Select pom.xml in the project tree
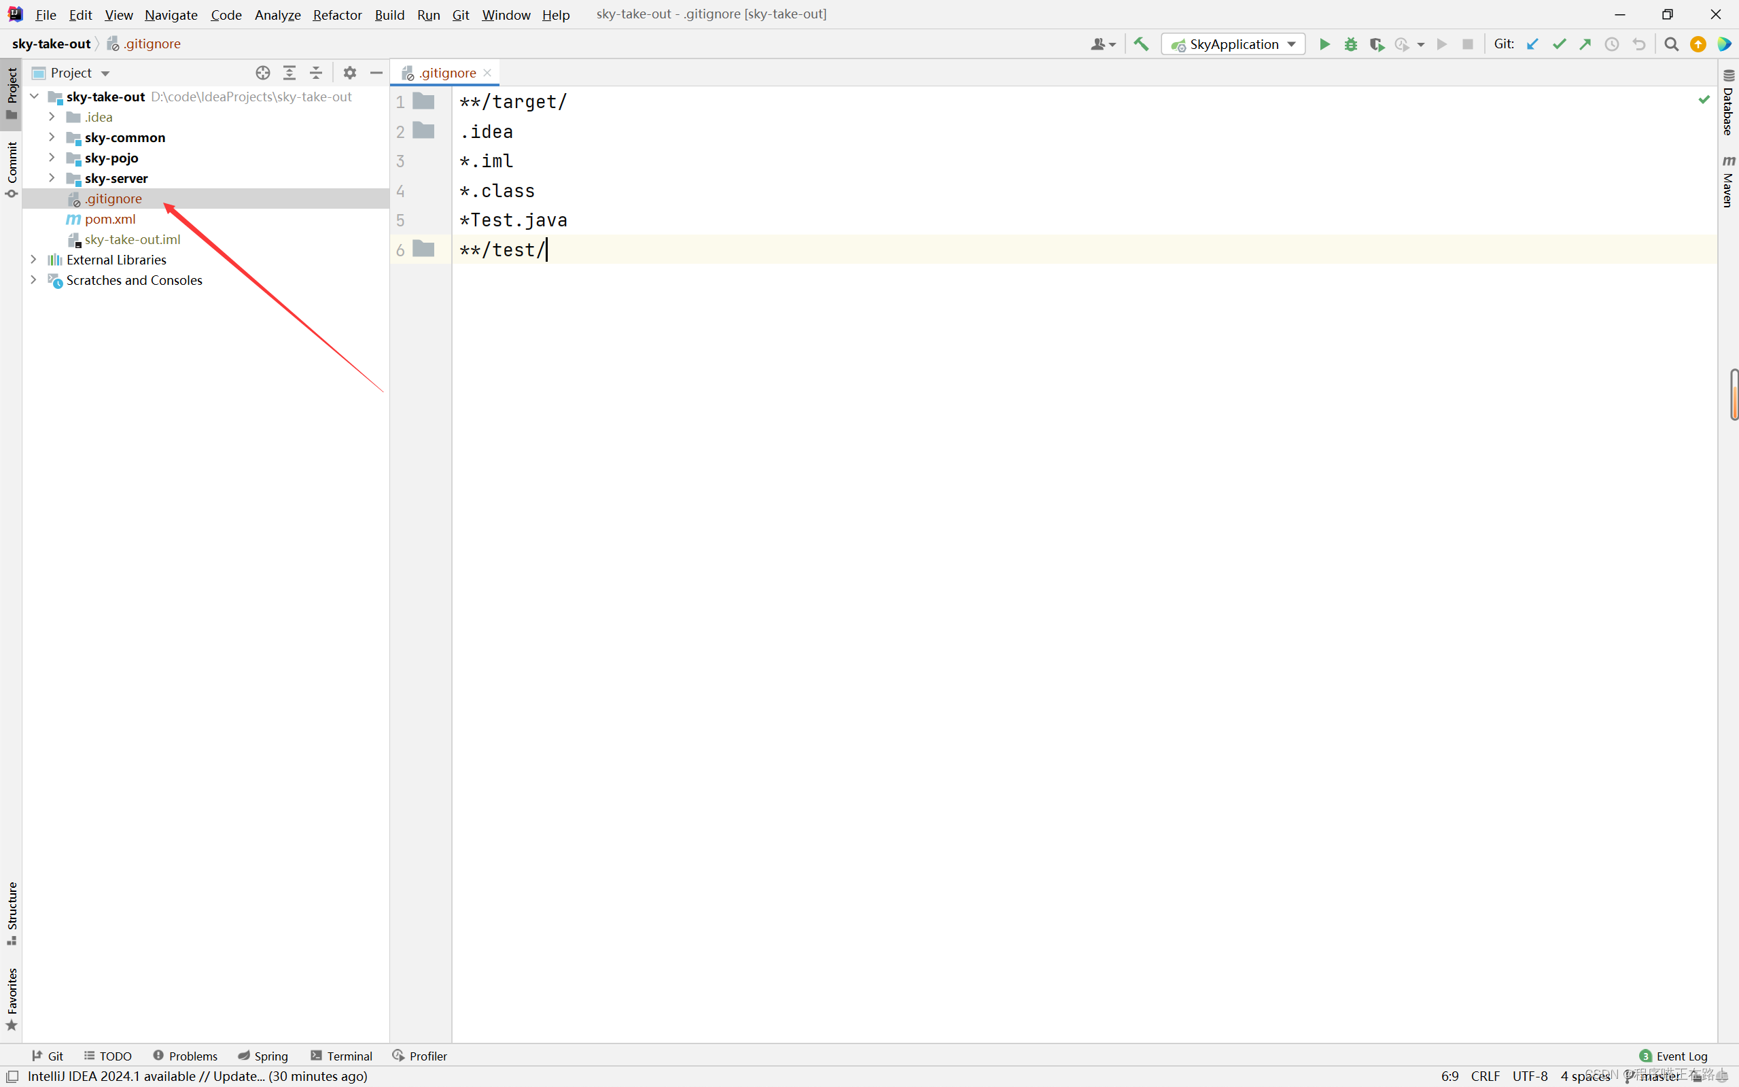 (110, 220)
